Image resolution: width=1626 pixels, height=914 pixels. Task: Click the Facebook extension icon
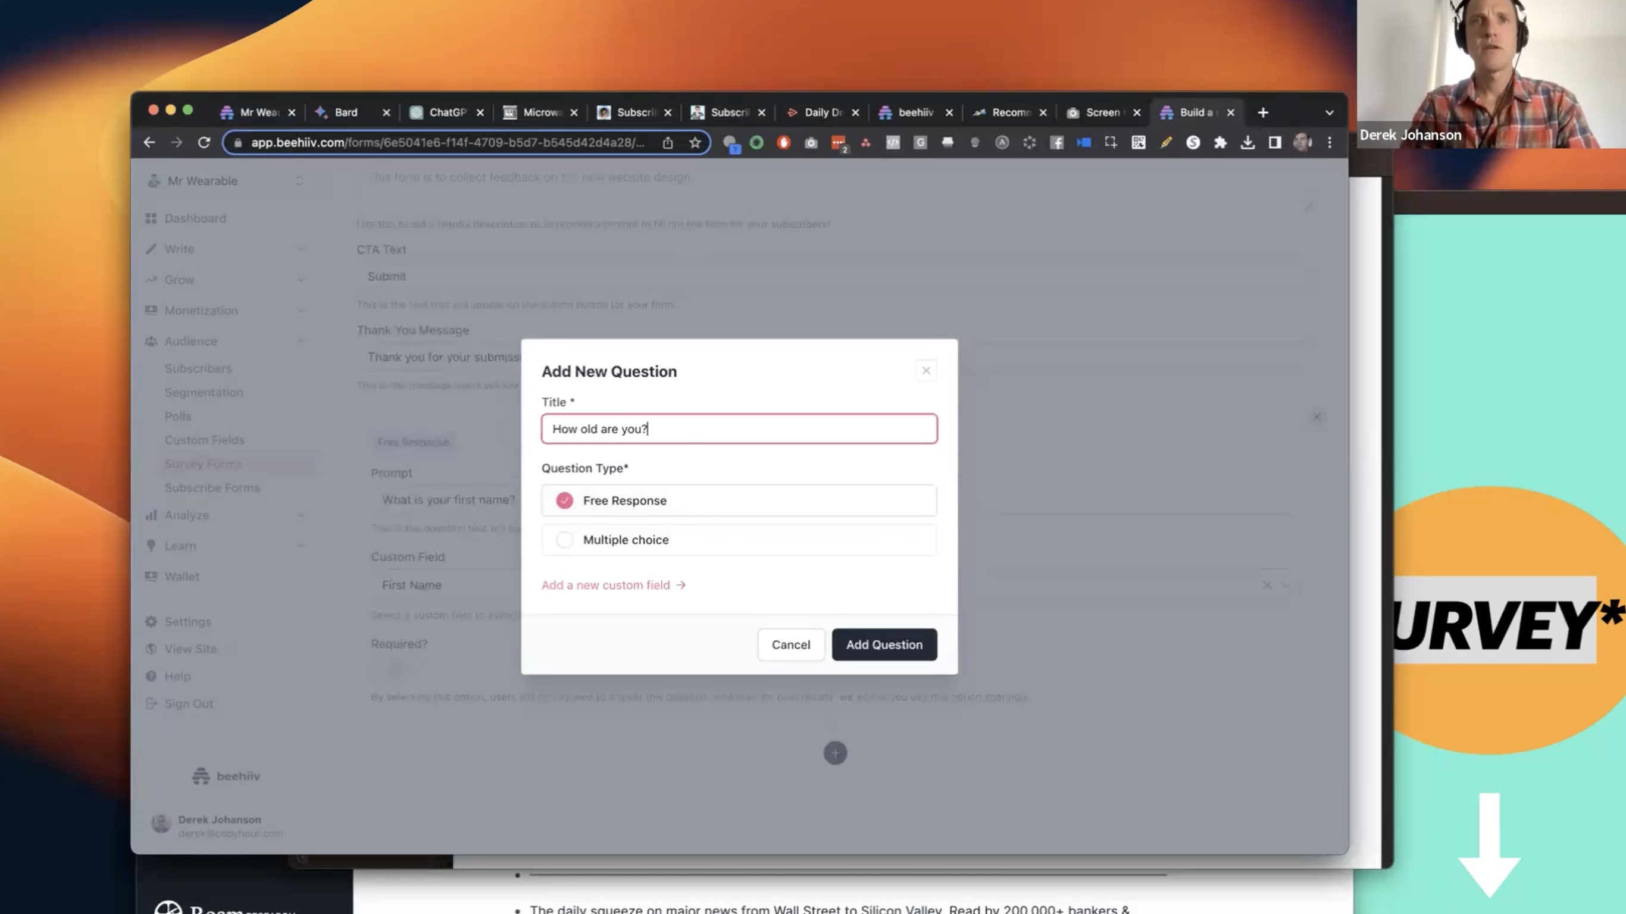pos(1056,143)
